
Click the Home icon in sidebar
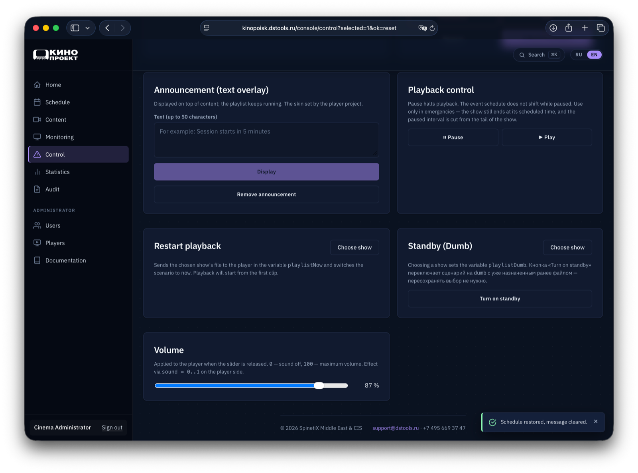coord(37,85)
